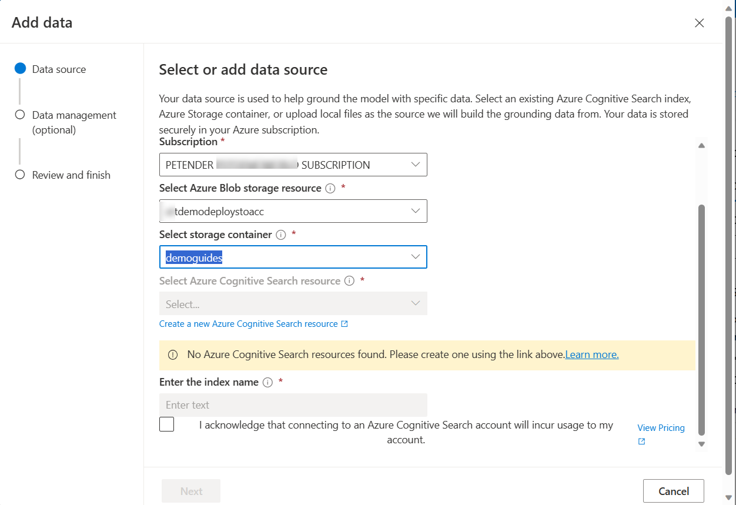The width and height of the screenshot is (736, 505).
Task: Open info tooltip for storage container
Action: (280, 235)
